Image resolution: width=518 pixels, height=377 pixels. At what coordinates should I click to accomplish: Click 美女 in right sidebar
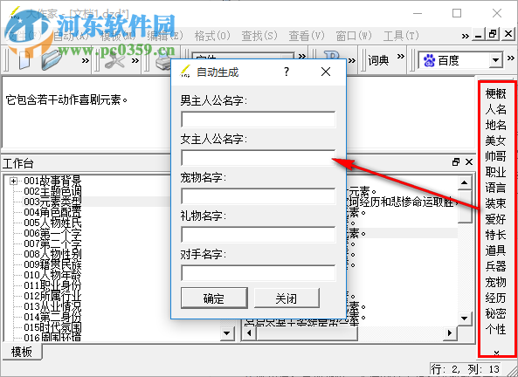495,141
